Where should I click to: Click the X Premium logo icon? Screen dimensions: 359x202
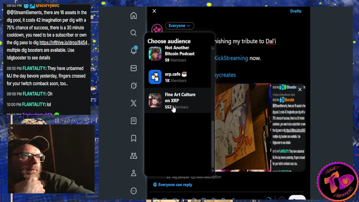134,103
